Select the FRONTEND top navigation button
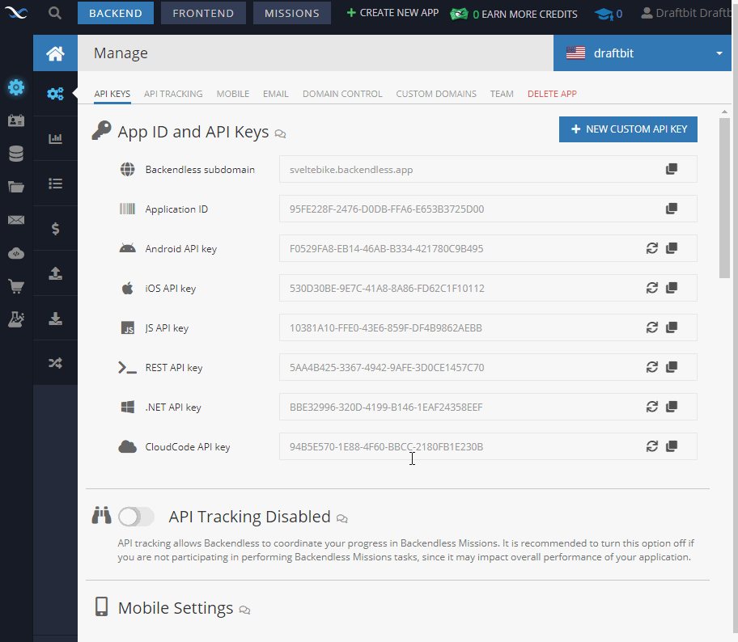 [x=203, y=13]
